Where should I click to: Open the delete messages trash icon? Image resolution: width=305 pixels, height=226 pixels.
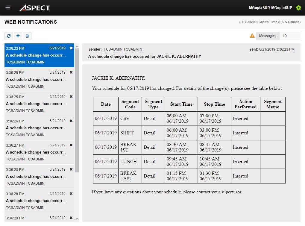[27, 36]
